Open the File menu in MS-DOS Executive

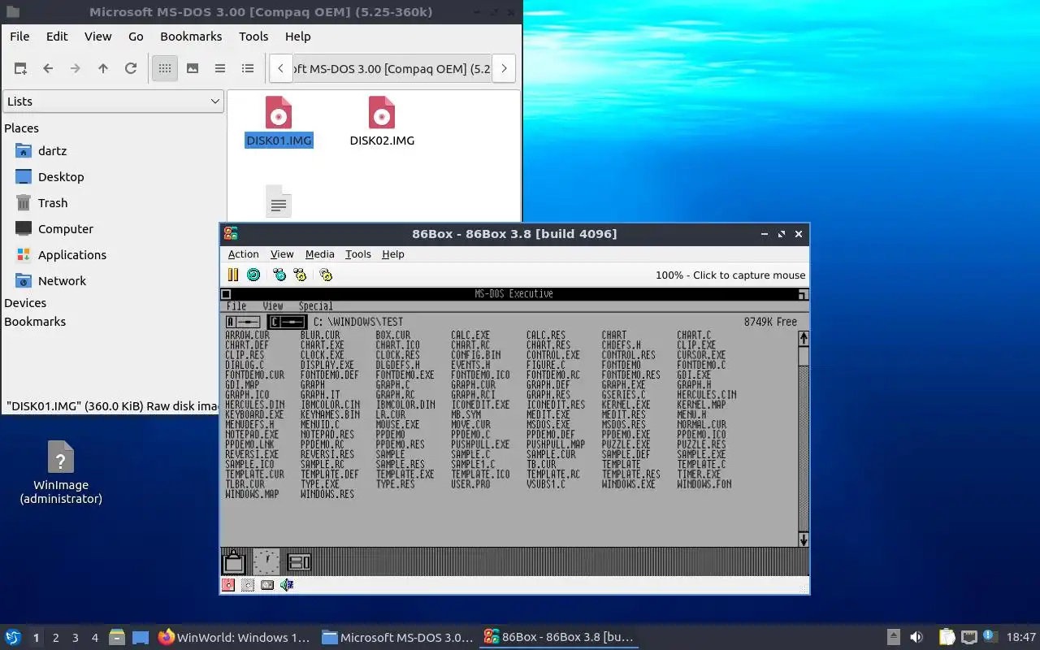coord(236,306)
